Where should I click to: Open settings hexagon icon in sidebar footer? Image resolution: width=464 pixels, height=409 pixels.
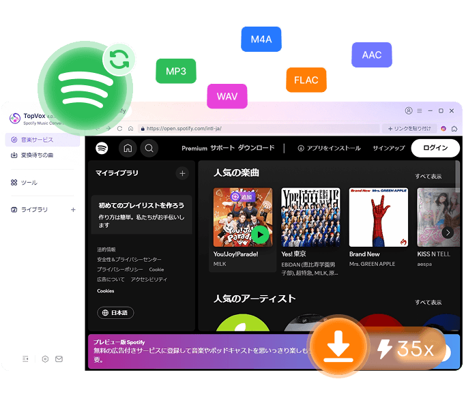[x=45, y=359]
